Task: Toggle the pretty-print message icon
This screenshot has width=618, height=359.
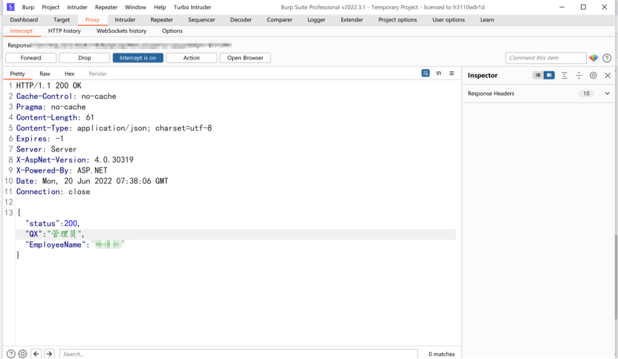Action: pos(425,74)
